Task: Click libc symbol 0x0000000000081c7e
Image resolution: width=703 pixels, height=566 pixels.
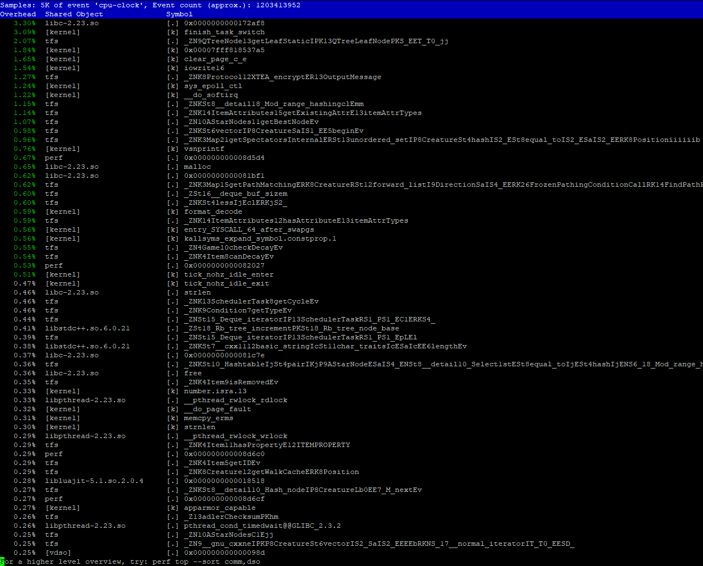Action: [x=224, y=355]
